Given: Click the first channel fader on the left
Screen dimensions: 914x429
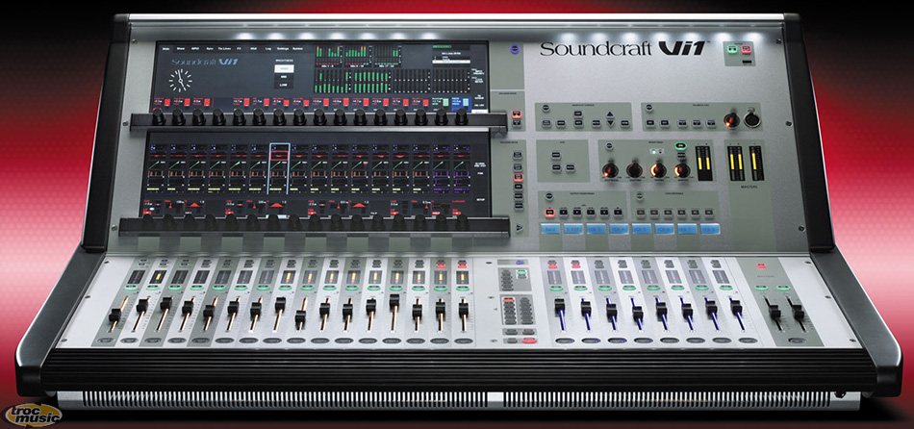Looking at the screenshot, I should 114,315.
